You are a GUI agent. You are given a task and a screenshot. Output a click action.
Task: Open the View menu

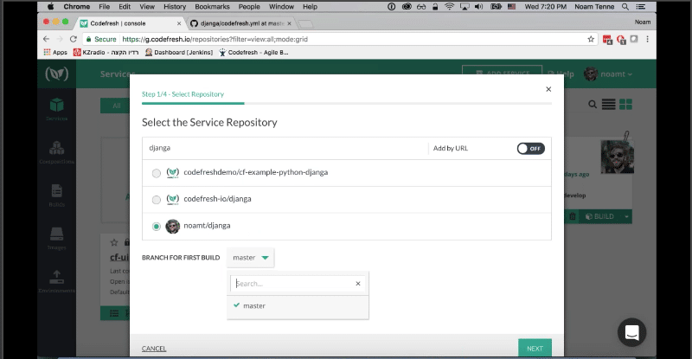coord(147,7)
